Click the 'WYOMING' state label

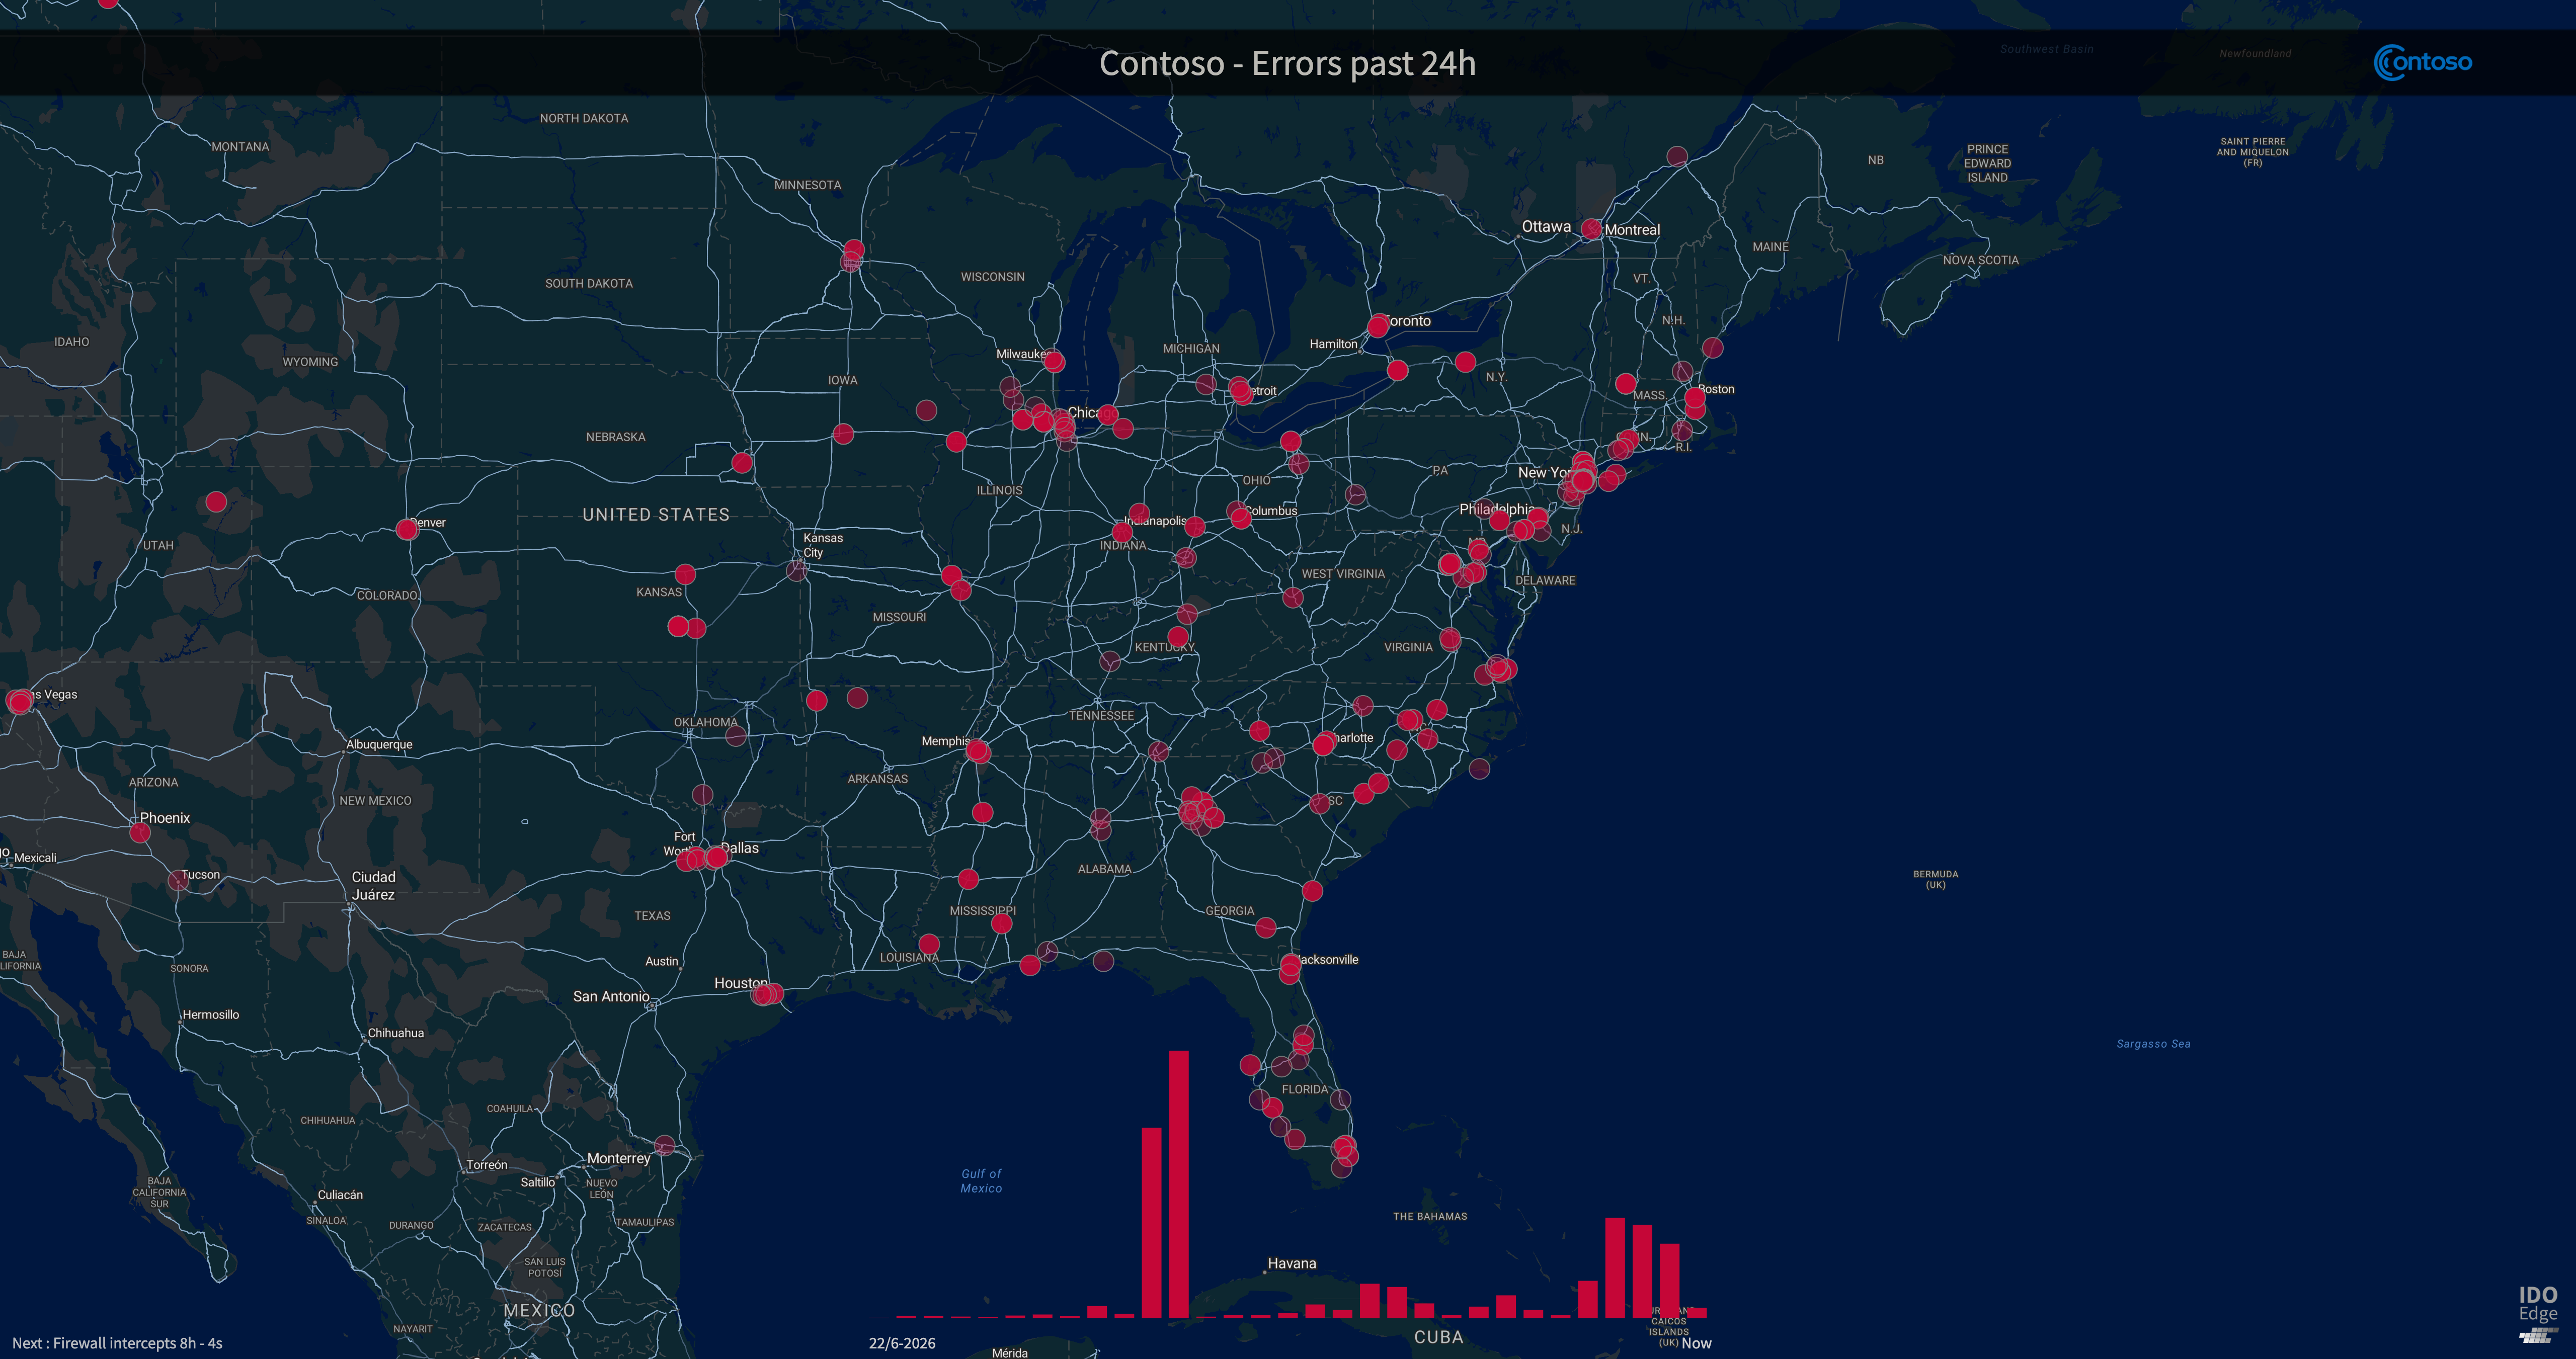(310, 362)
